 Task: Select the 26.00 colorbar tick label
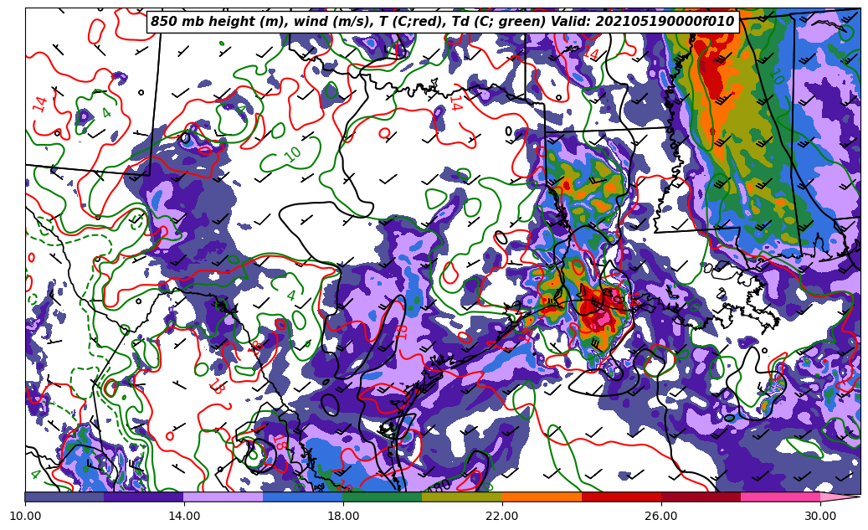click(661, 515)
